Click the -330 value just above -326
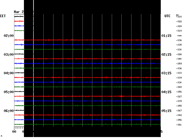This screenshot has width=183, height=139. [x=179, y=50]
